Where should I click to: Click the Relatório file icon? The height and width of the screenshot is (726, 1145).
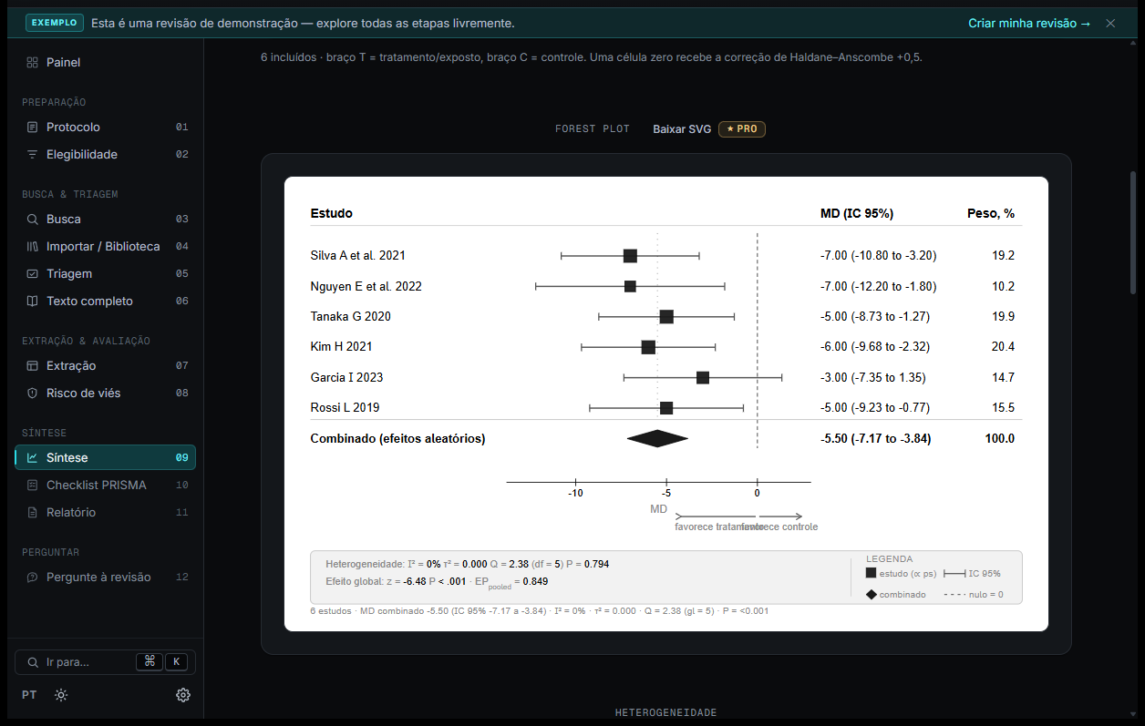[32, 513]
